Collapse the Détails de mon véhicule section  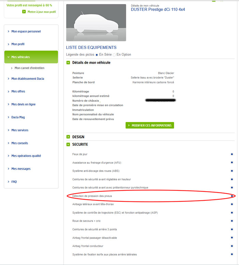coord(68,63)
